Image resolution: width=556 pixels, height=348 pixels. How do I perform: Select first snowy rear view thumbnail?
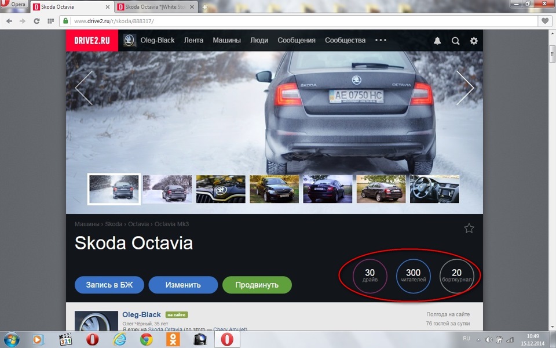coord(114,189)
